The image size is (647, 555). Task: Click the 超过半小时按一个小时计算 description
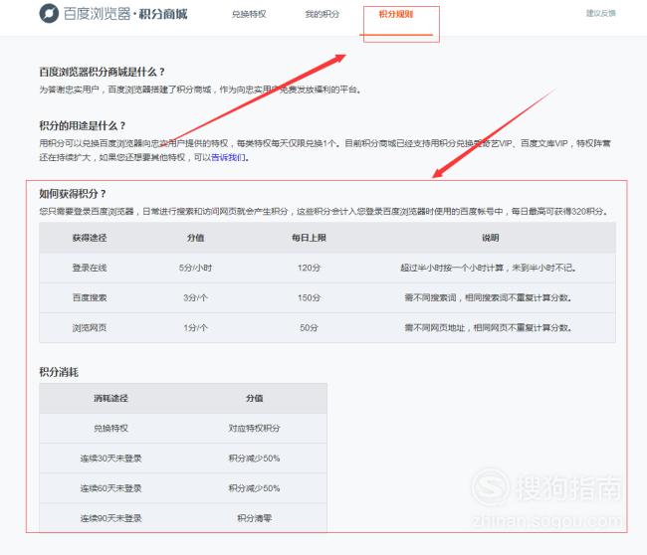click(488, 268)
